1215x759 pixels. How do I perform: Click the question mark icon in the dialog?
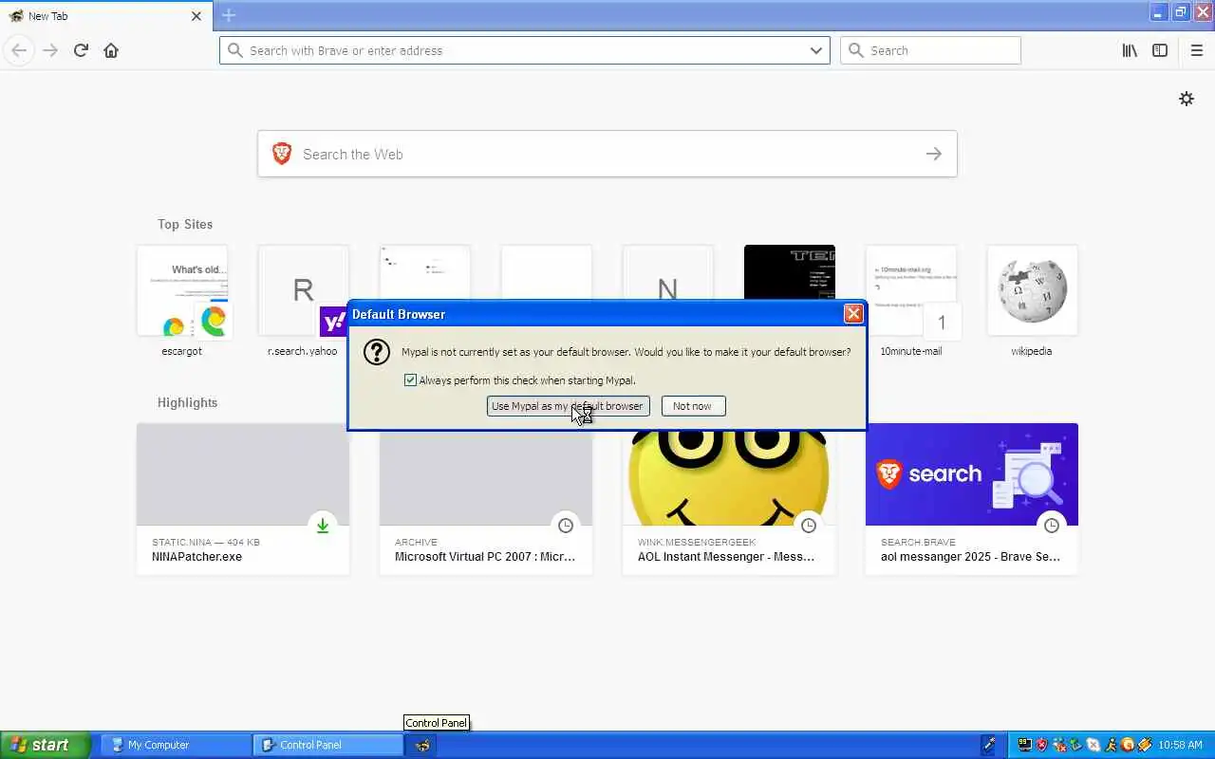point(377,352)
